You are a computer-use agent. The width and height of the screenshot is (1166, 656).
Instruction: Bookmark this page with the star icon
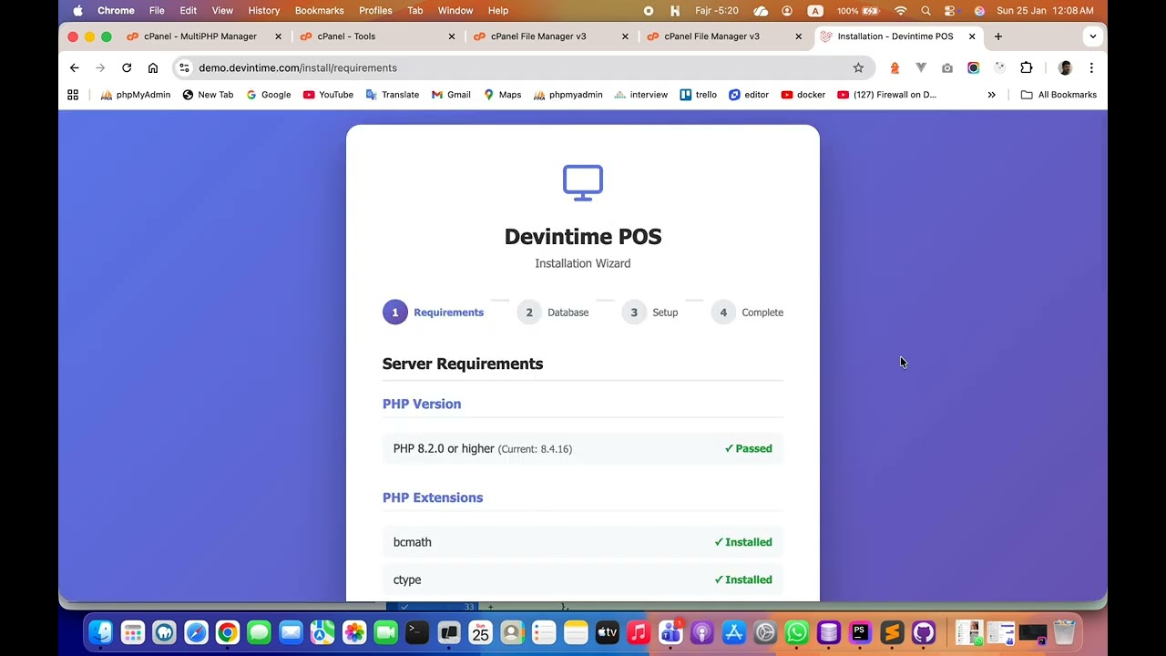(x=858, y=67)
